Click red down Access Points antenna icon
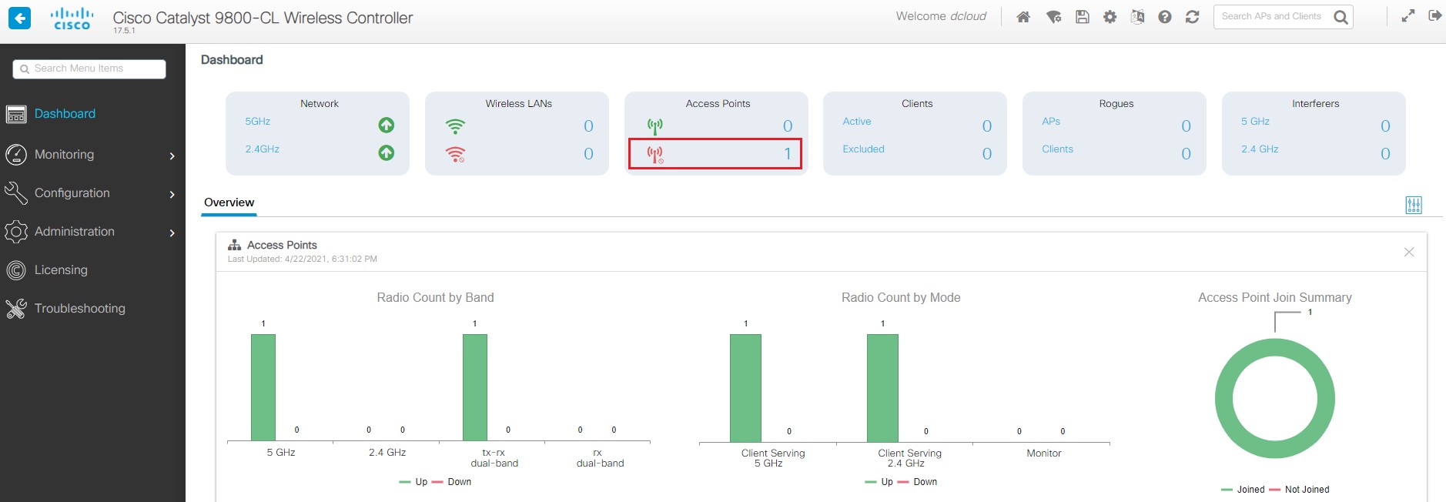Viewport: 1446px width, 502px height. 655,155
